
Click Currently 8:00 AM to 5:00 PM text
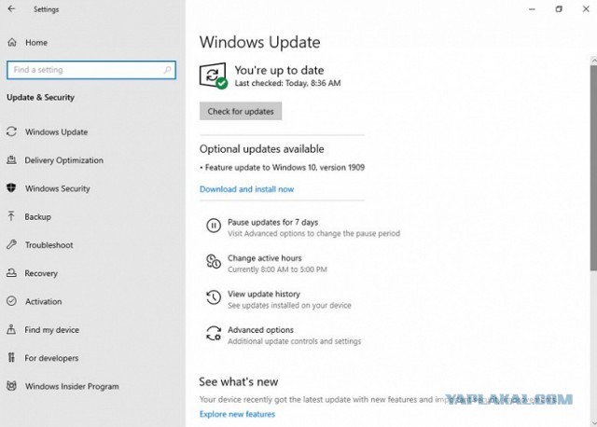click(x=277, y=269)
